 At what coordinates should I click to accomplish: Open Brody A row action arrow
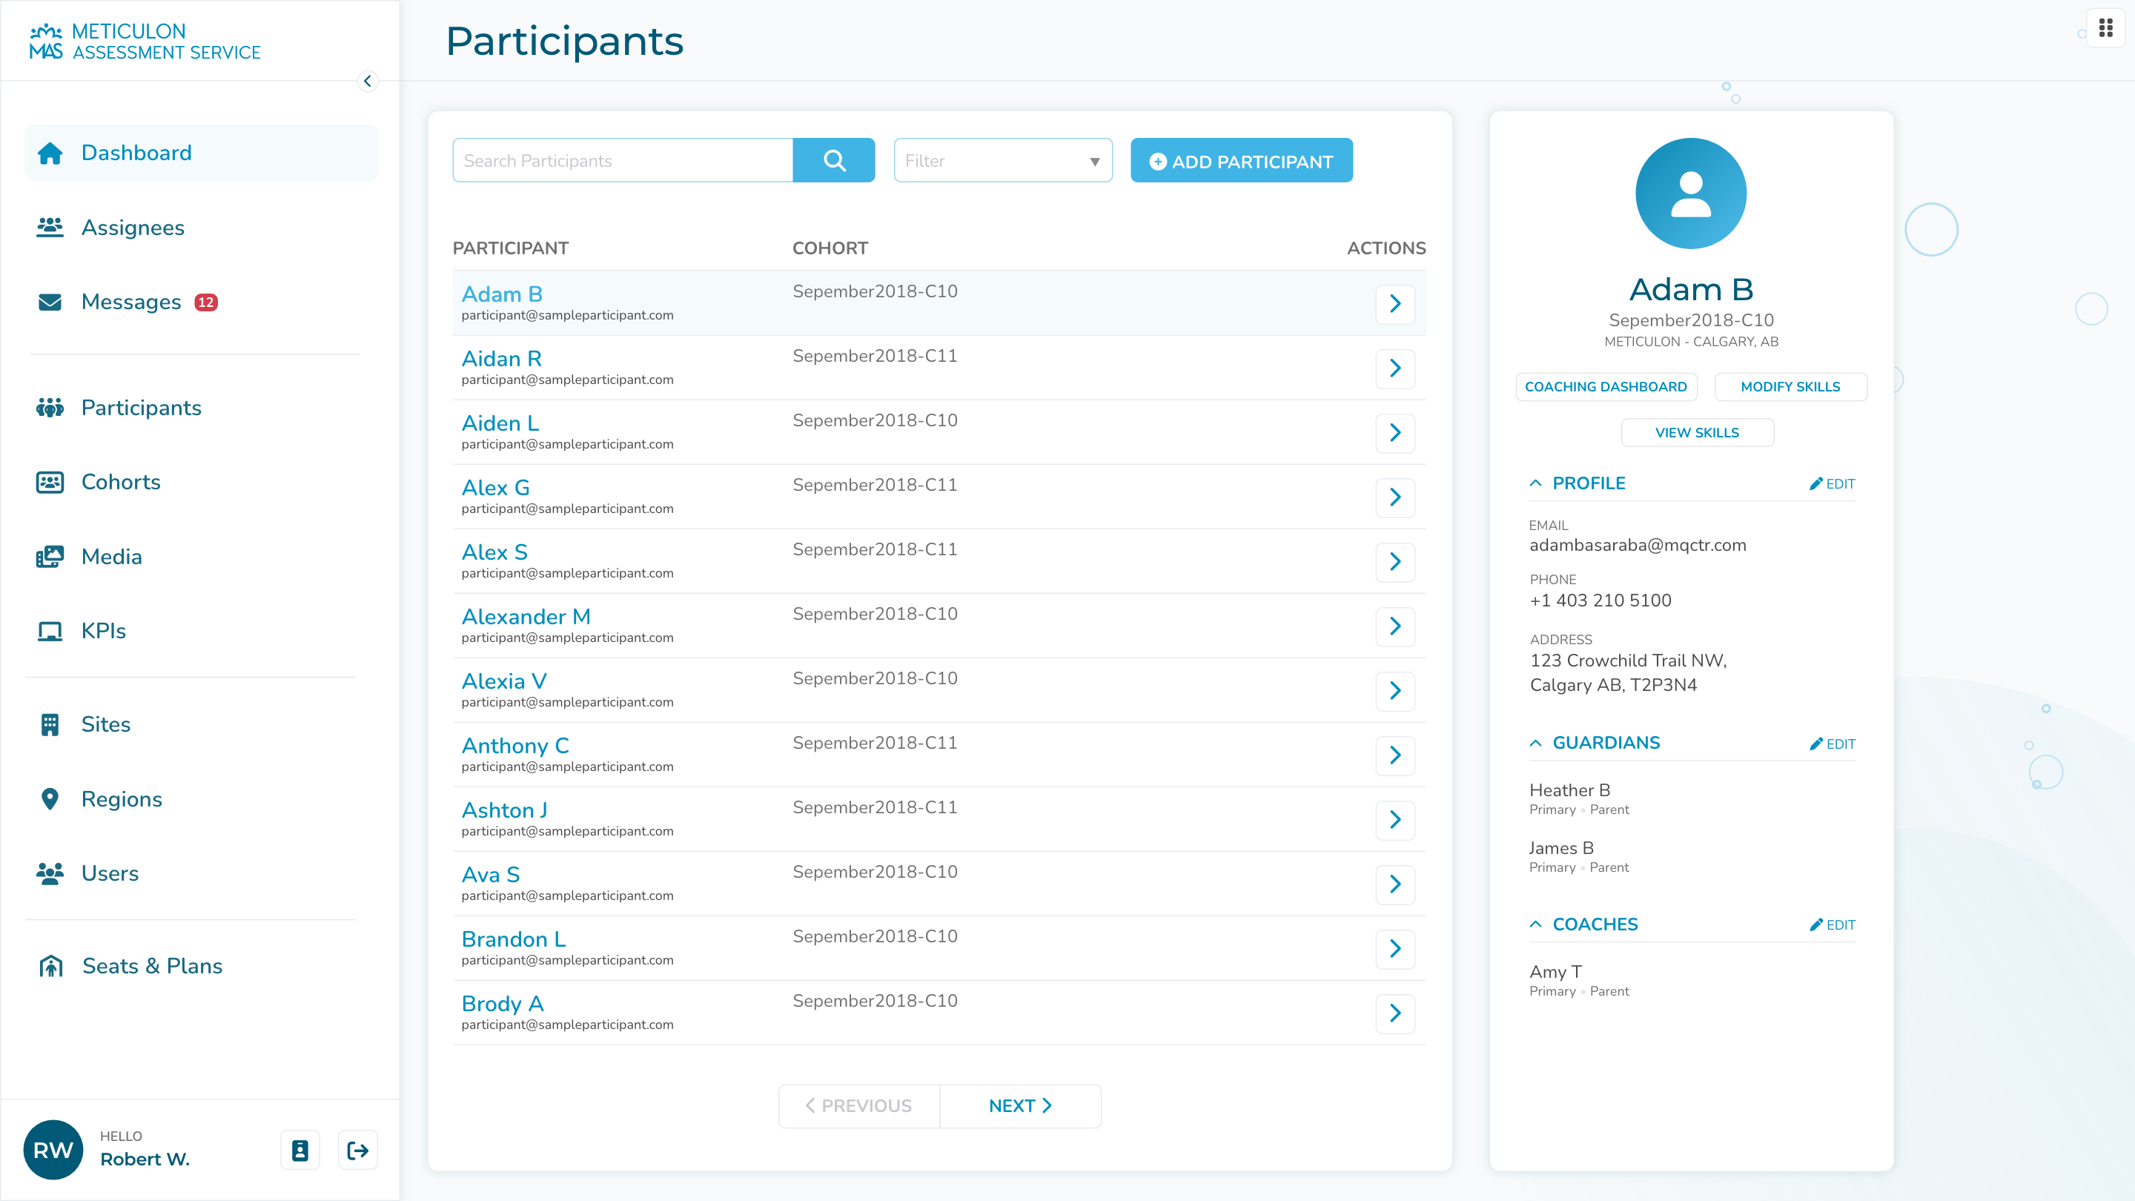tap(1395, 1013)
